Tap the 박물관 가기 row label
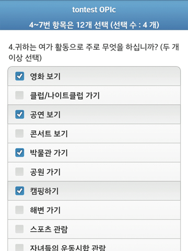188x251 pixels. click(x=49, y=153)
